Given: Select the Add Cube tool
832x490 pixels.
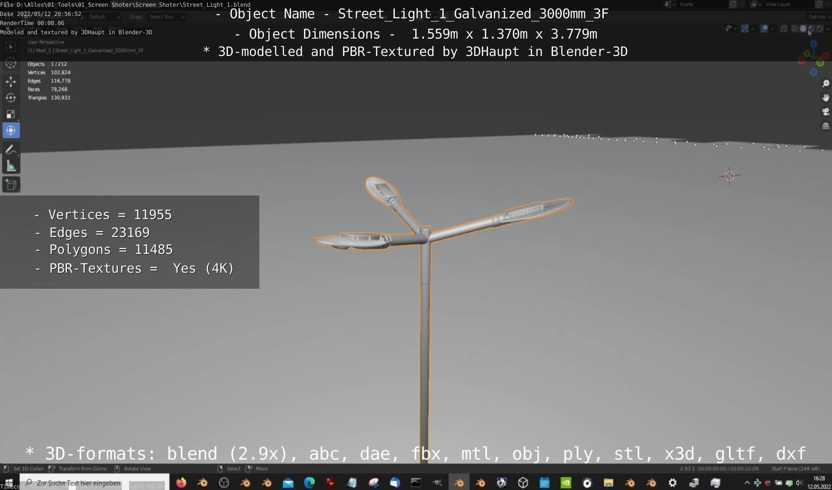Looking at the screenshot, I should point(11,184).
